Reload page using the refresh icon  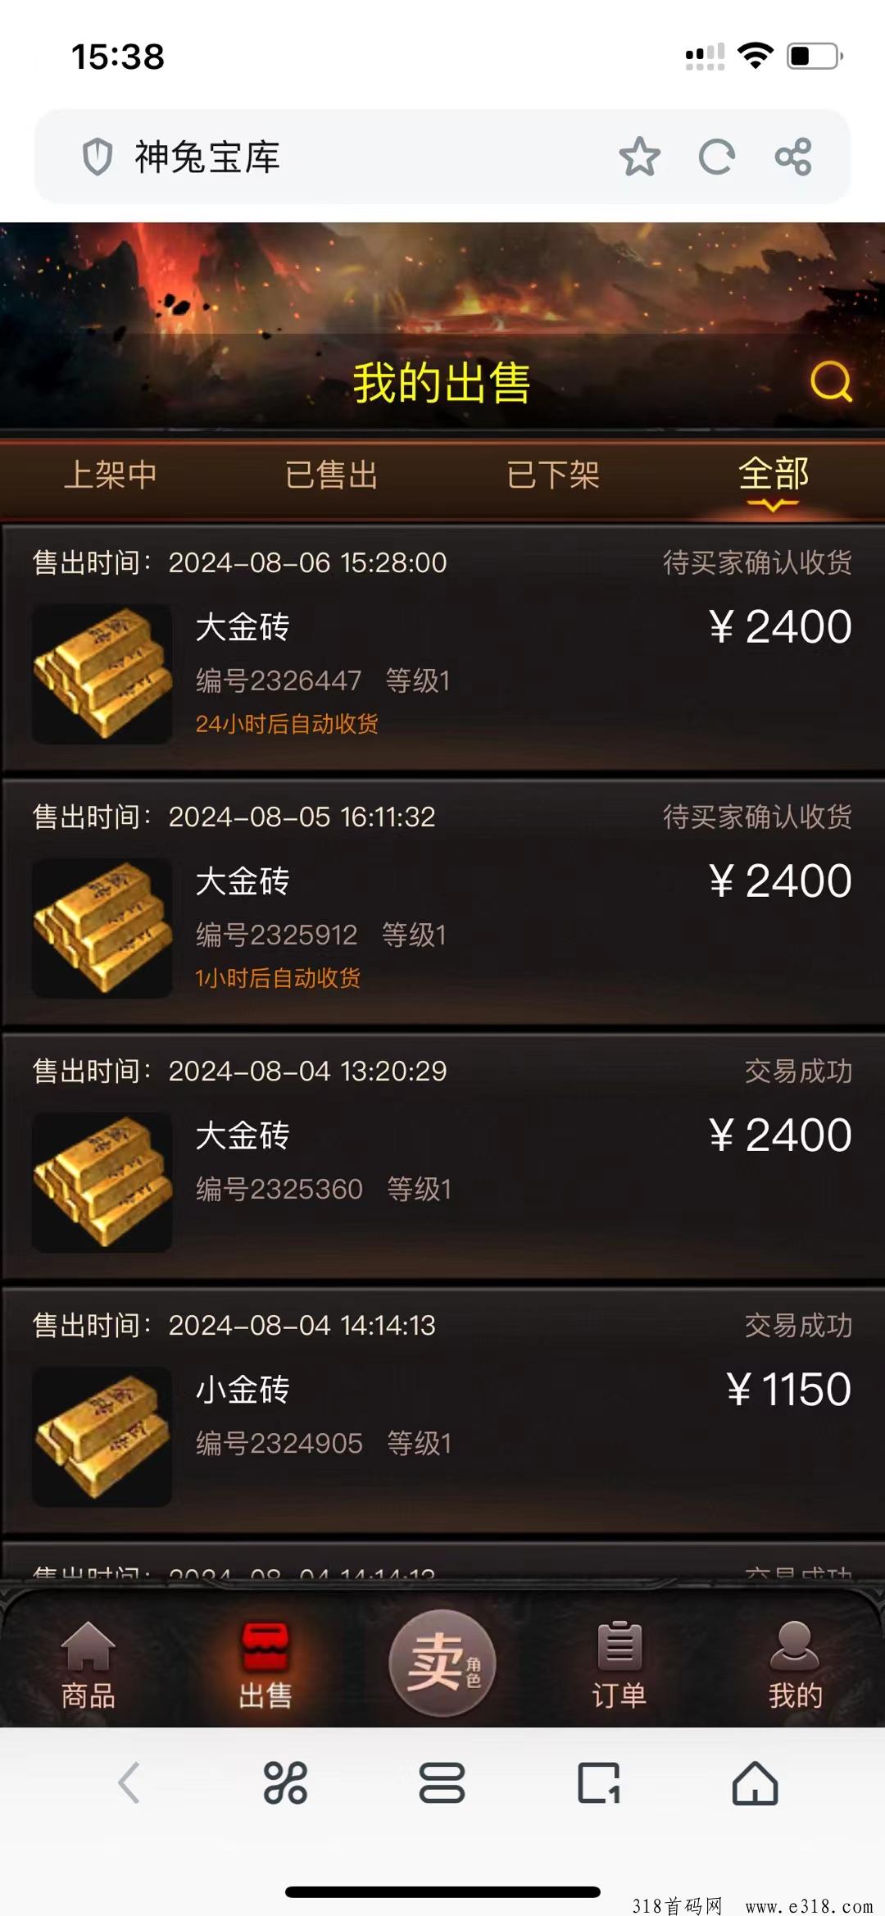pos(716,157)
